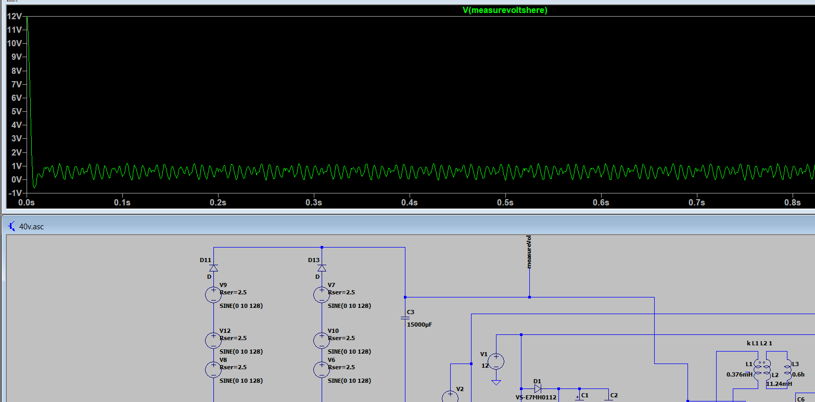Click the VS-E7MH0112 diode model text

(x=536, y=397)
